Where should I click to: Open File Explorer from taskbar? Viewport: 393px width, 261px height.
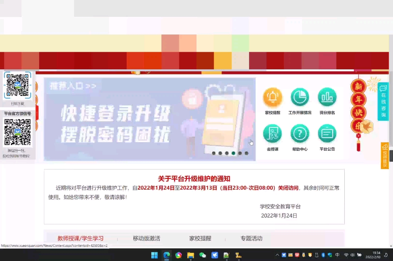click(x=190, y=255)
